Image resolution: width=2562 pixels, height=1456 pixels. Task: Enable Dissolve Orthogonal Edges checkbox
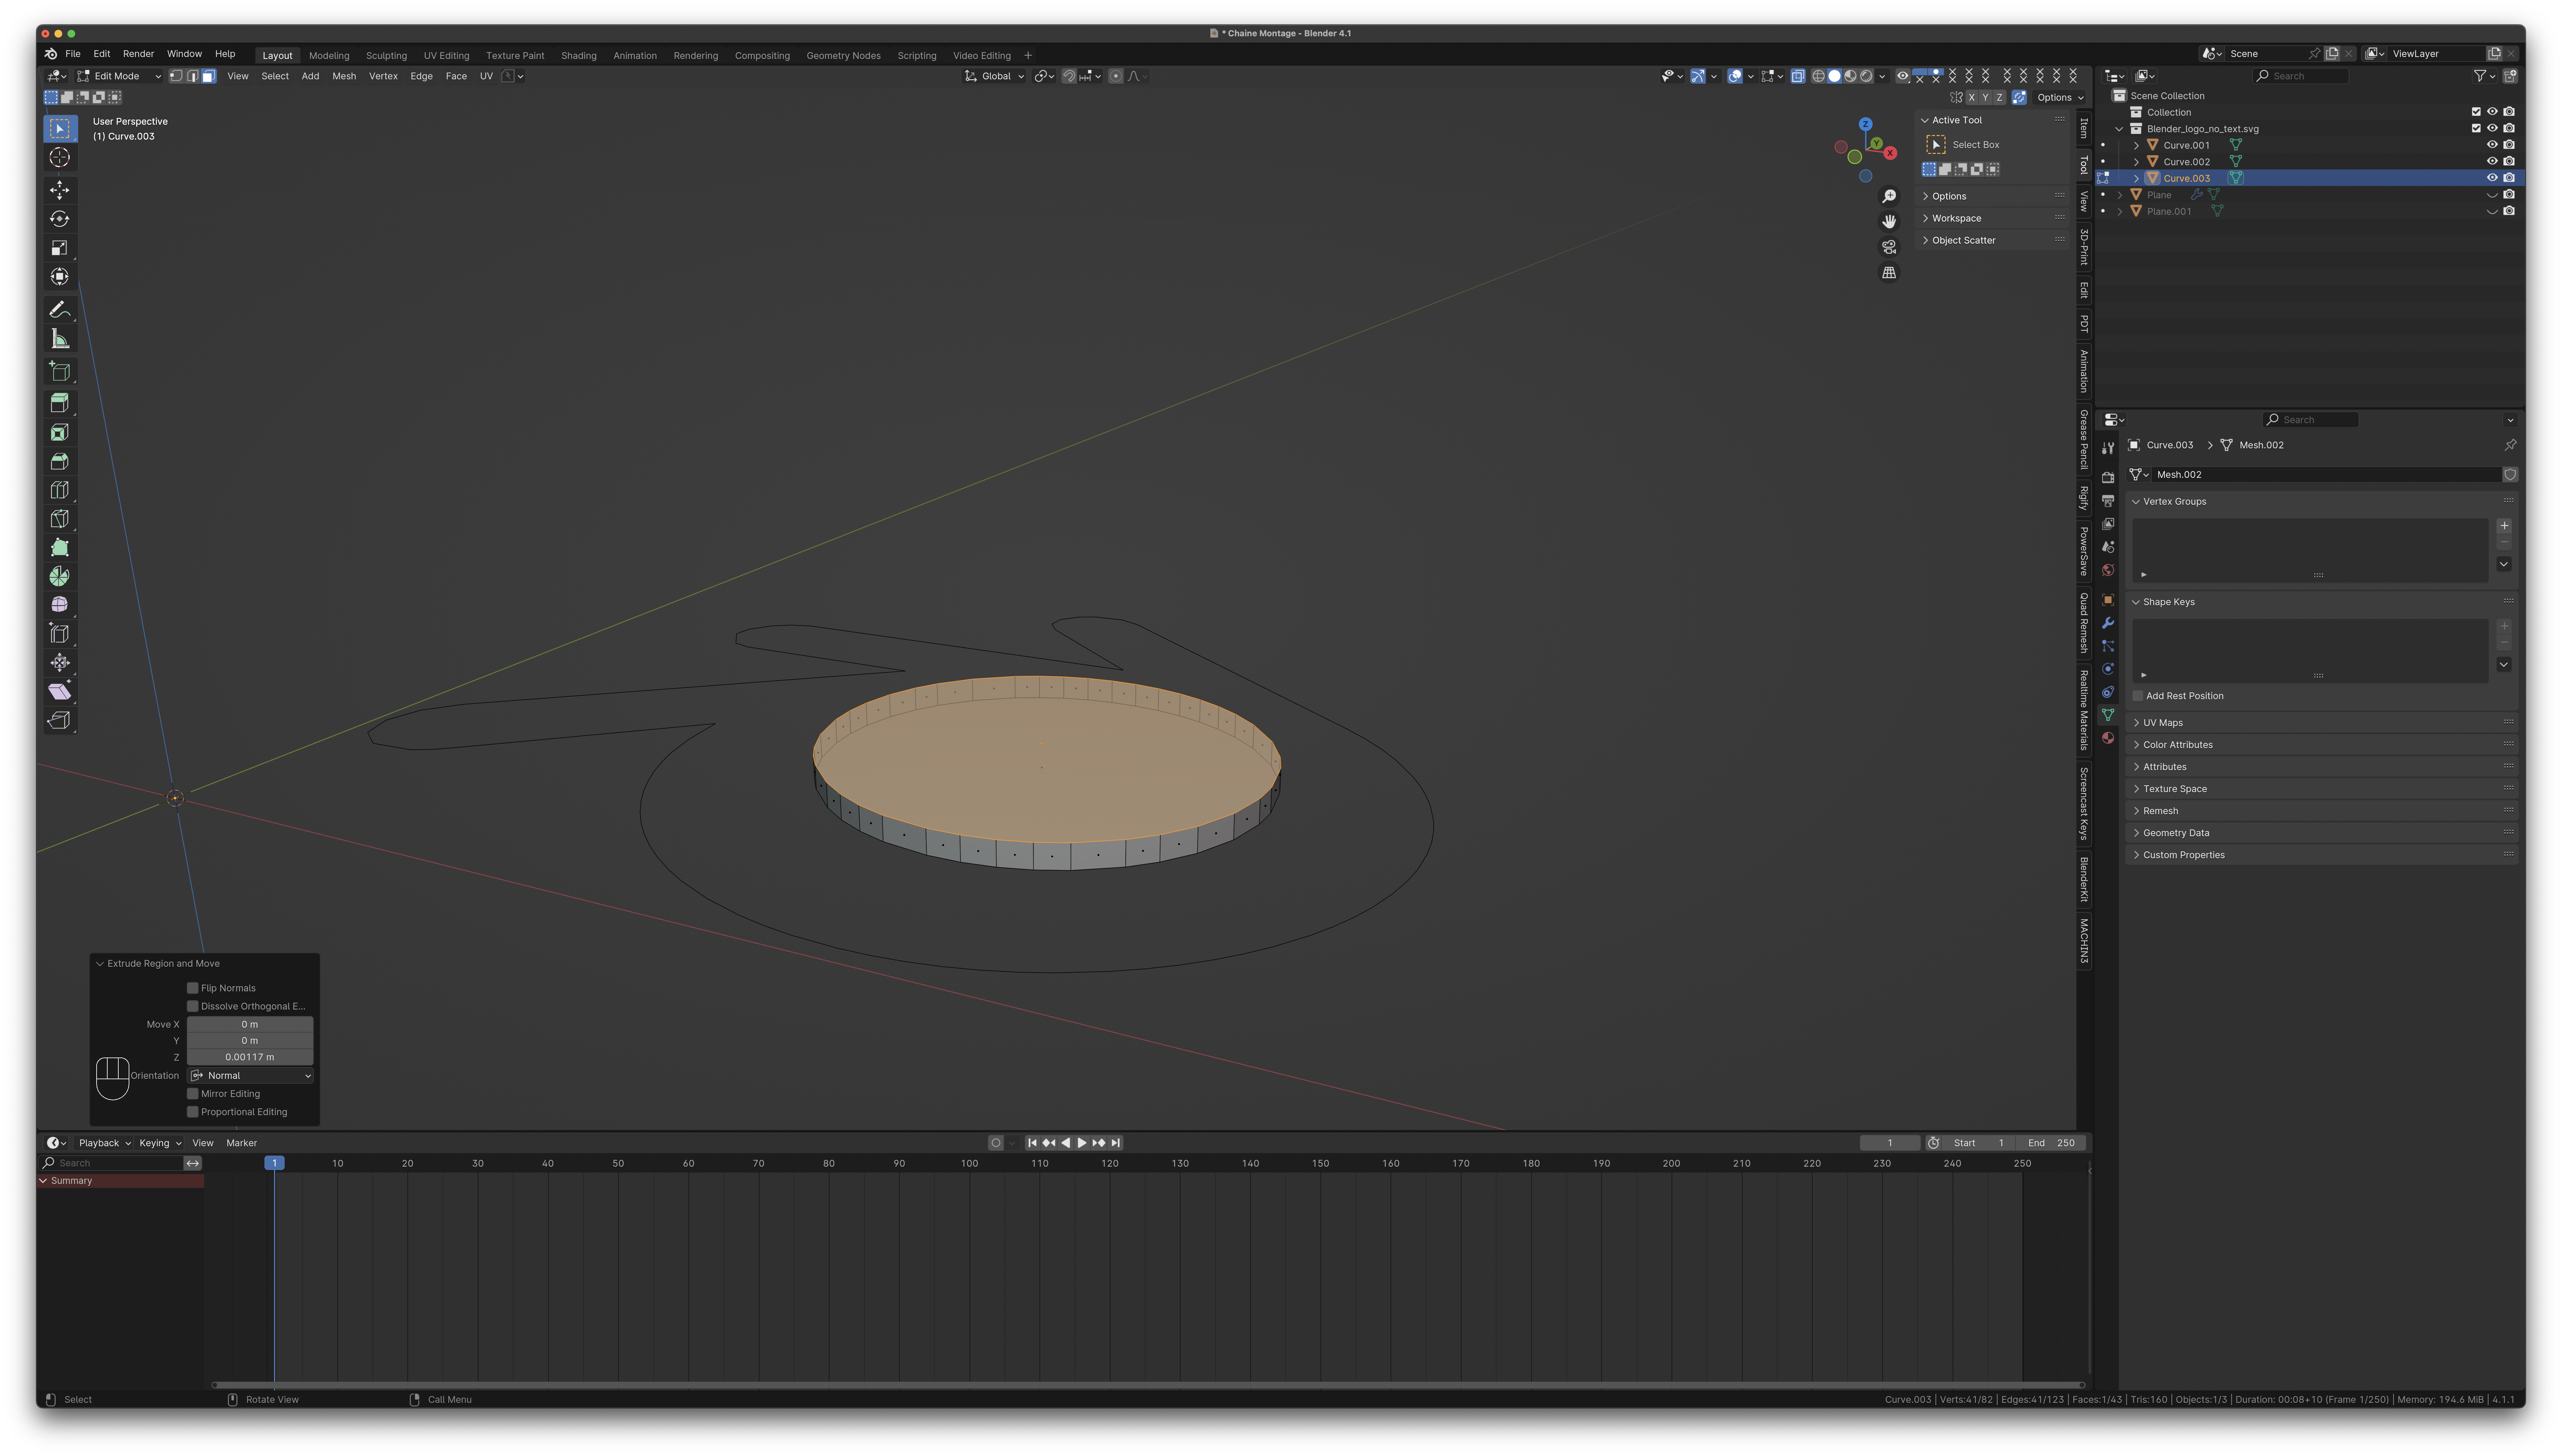point(193,1006)
